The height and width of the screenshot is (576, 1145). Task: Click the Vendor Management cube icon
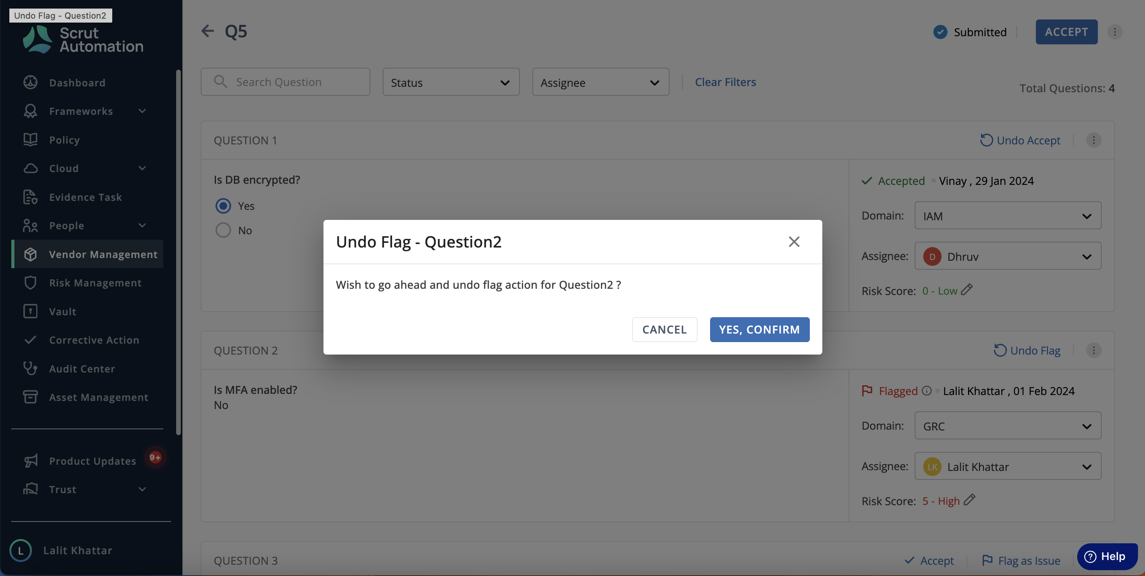coord(30,254)
